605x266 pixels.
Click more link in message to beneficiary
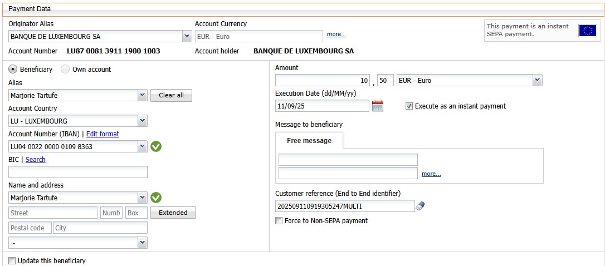431,174
